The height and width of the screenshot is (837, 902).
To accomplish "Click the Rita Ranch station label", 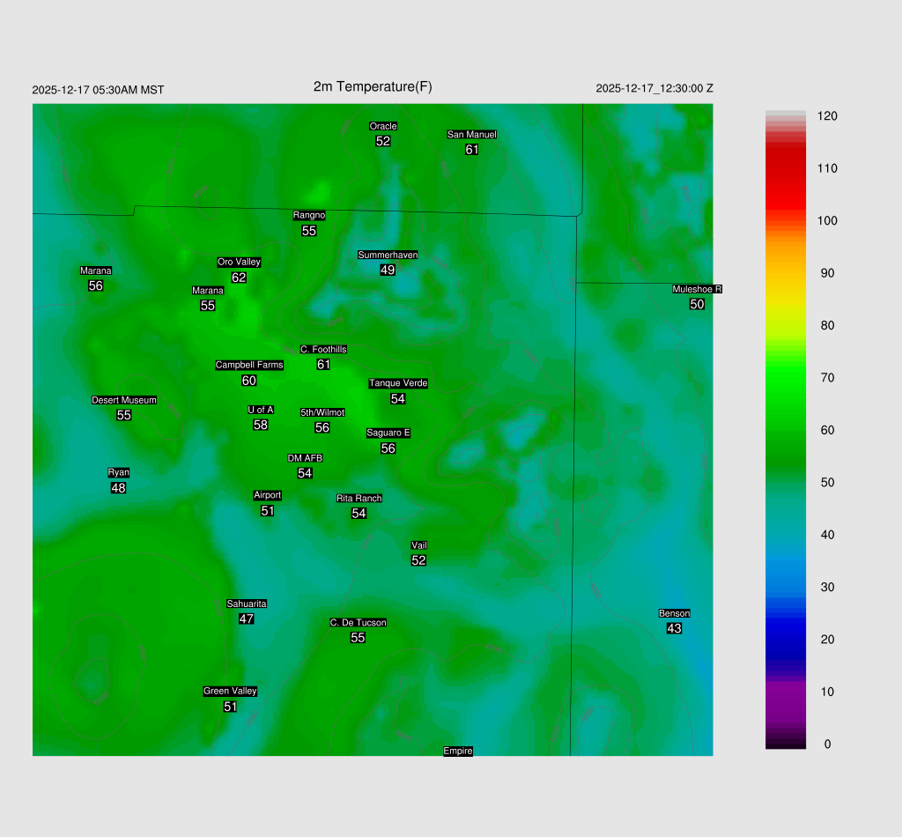I will pos(359,498).
